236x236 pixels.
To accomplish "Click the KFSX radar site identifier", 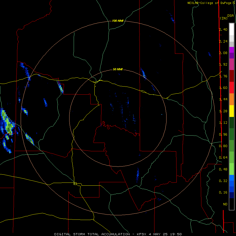I will 142,234.
